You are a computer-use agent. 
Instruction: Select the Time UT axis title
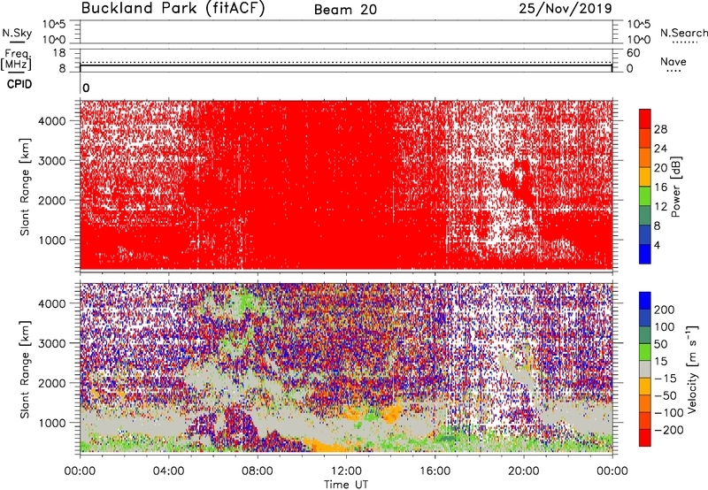[x=346, y=485]
